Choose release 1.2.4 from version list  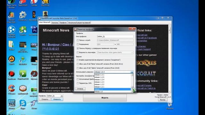tap(112, 80)
